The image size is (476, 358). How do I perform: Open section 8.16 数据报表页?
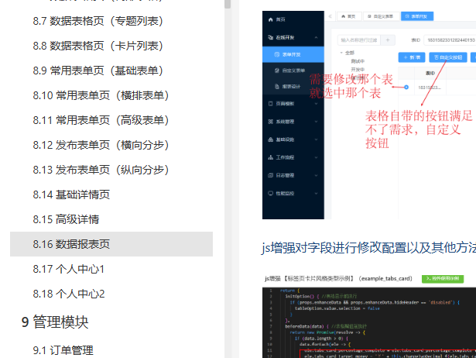71,244
